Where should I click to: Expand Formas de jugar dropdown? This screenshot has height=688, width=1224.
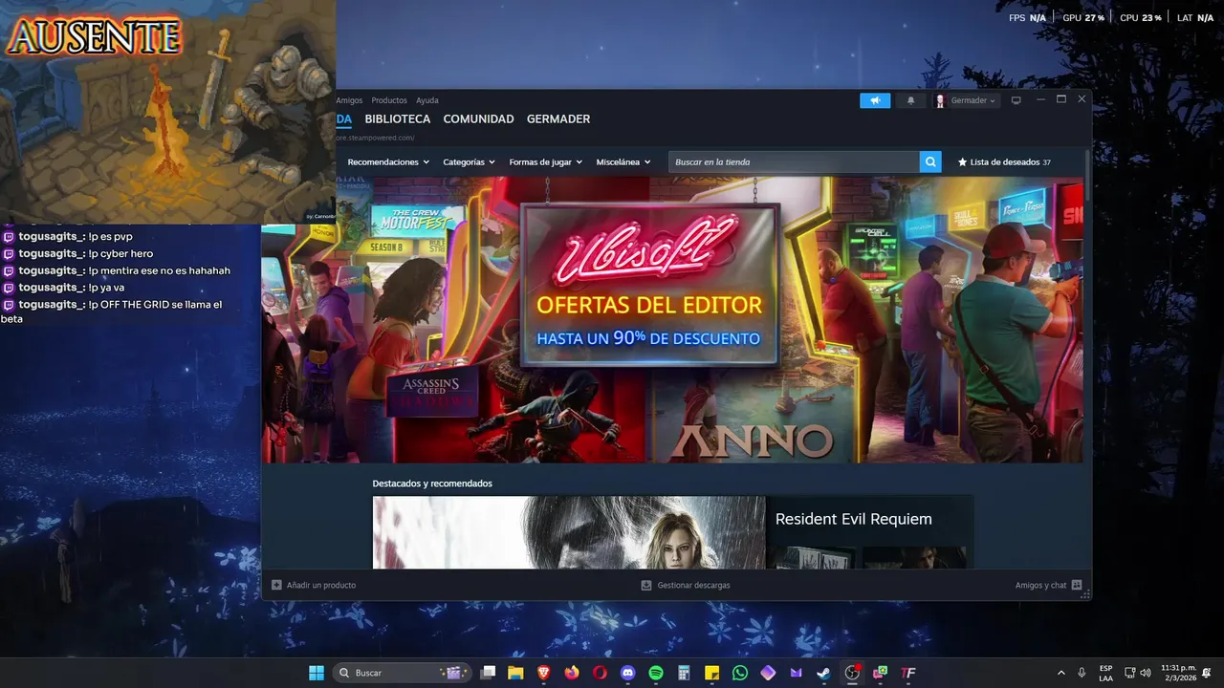545,162
